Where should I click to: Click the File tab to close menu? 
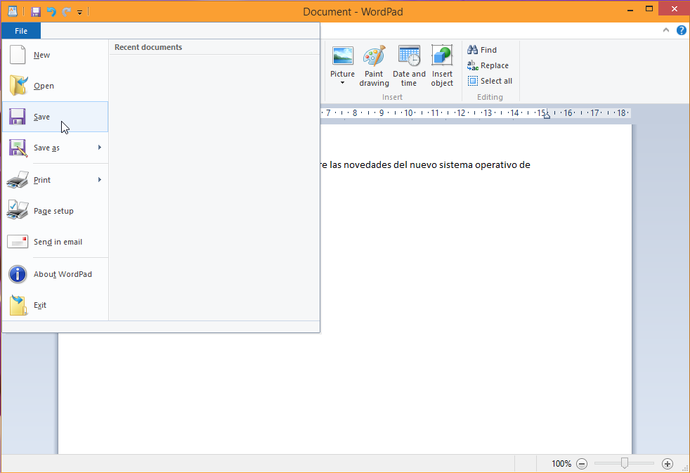(21, 31)
